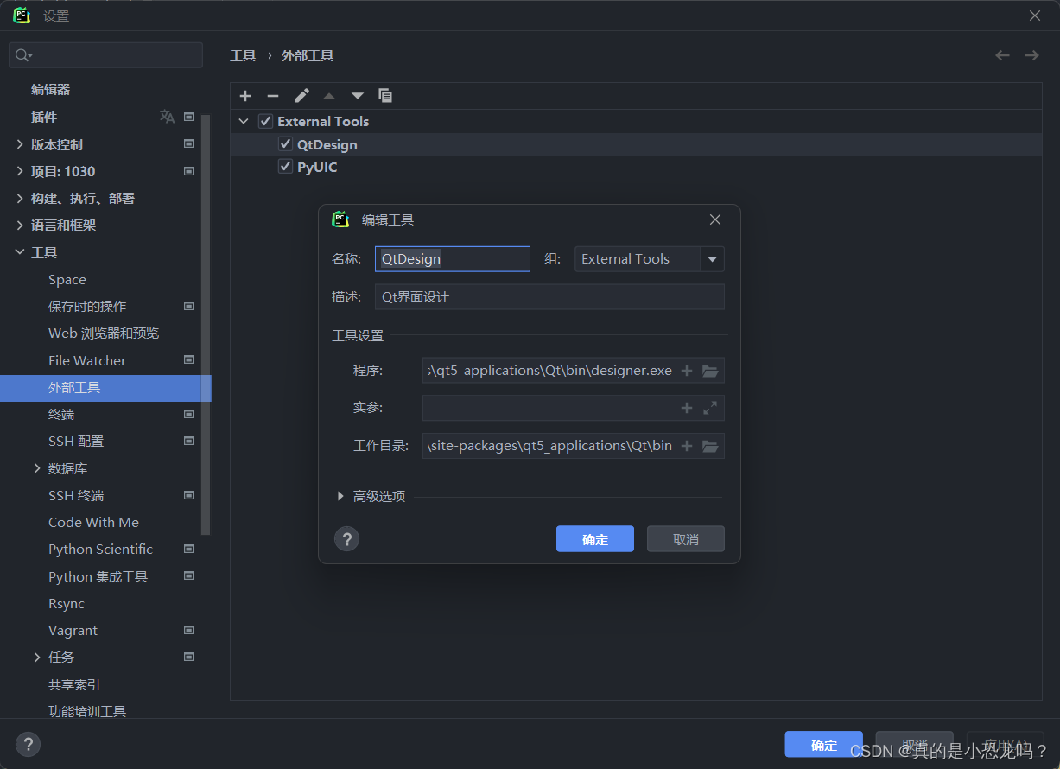Click the move down arrow icon
1060x769 pixels.
pos(357,96)
